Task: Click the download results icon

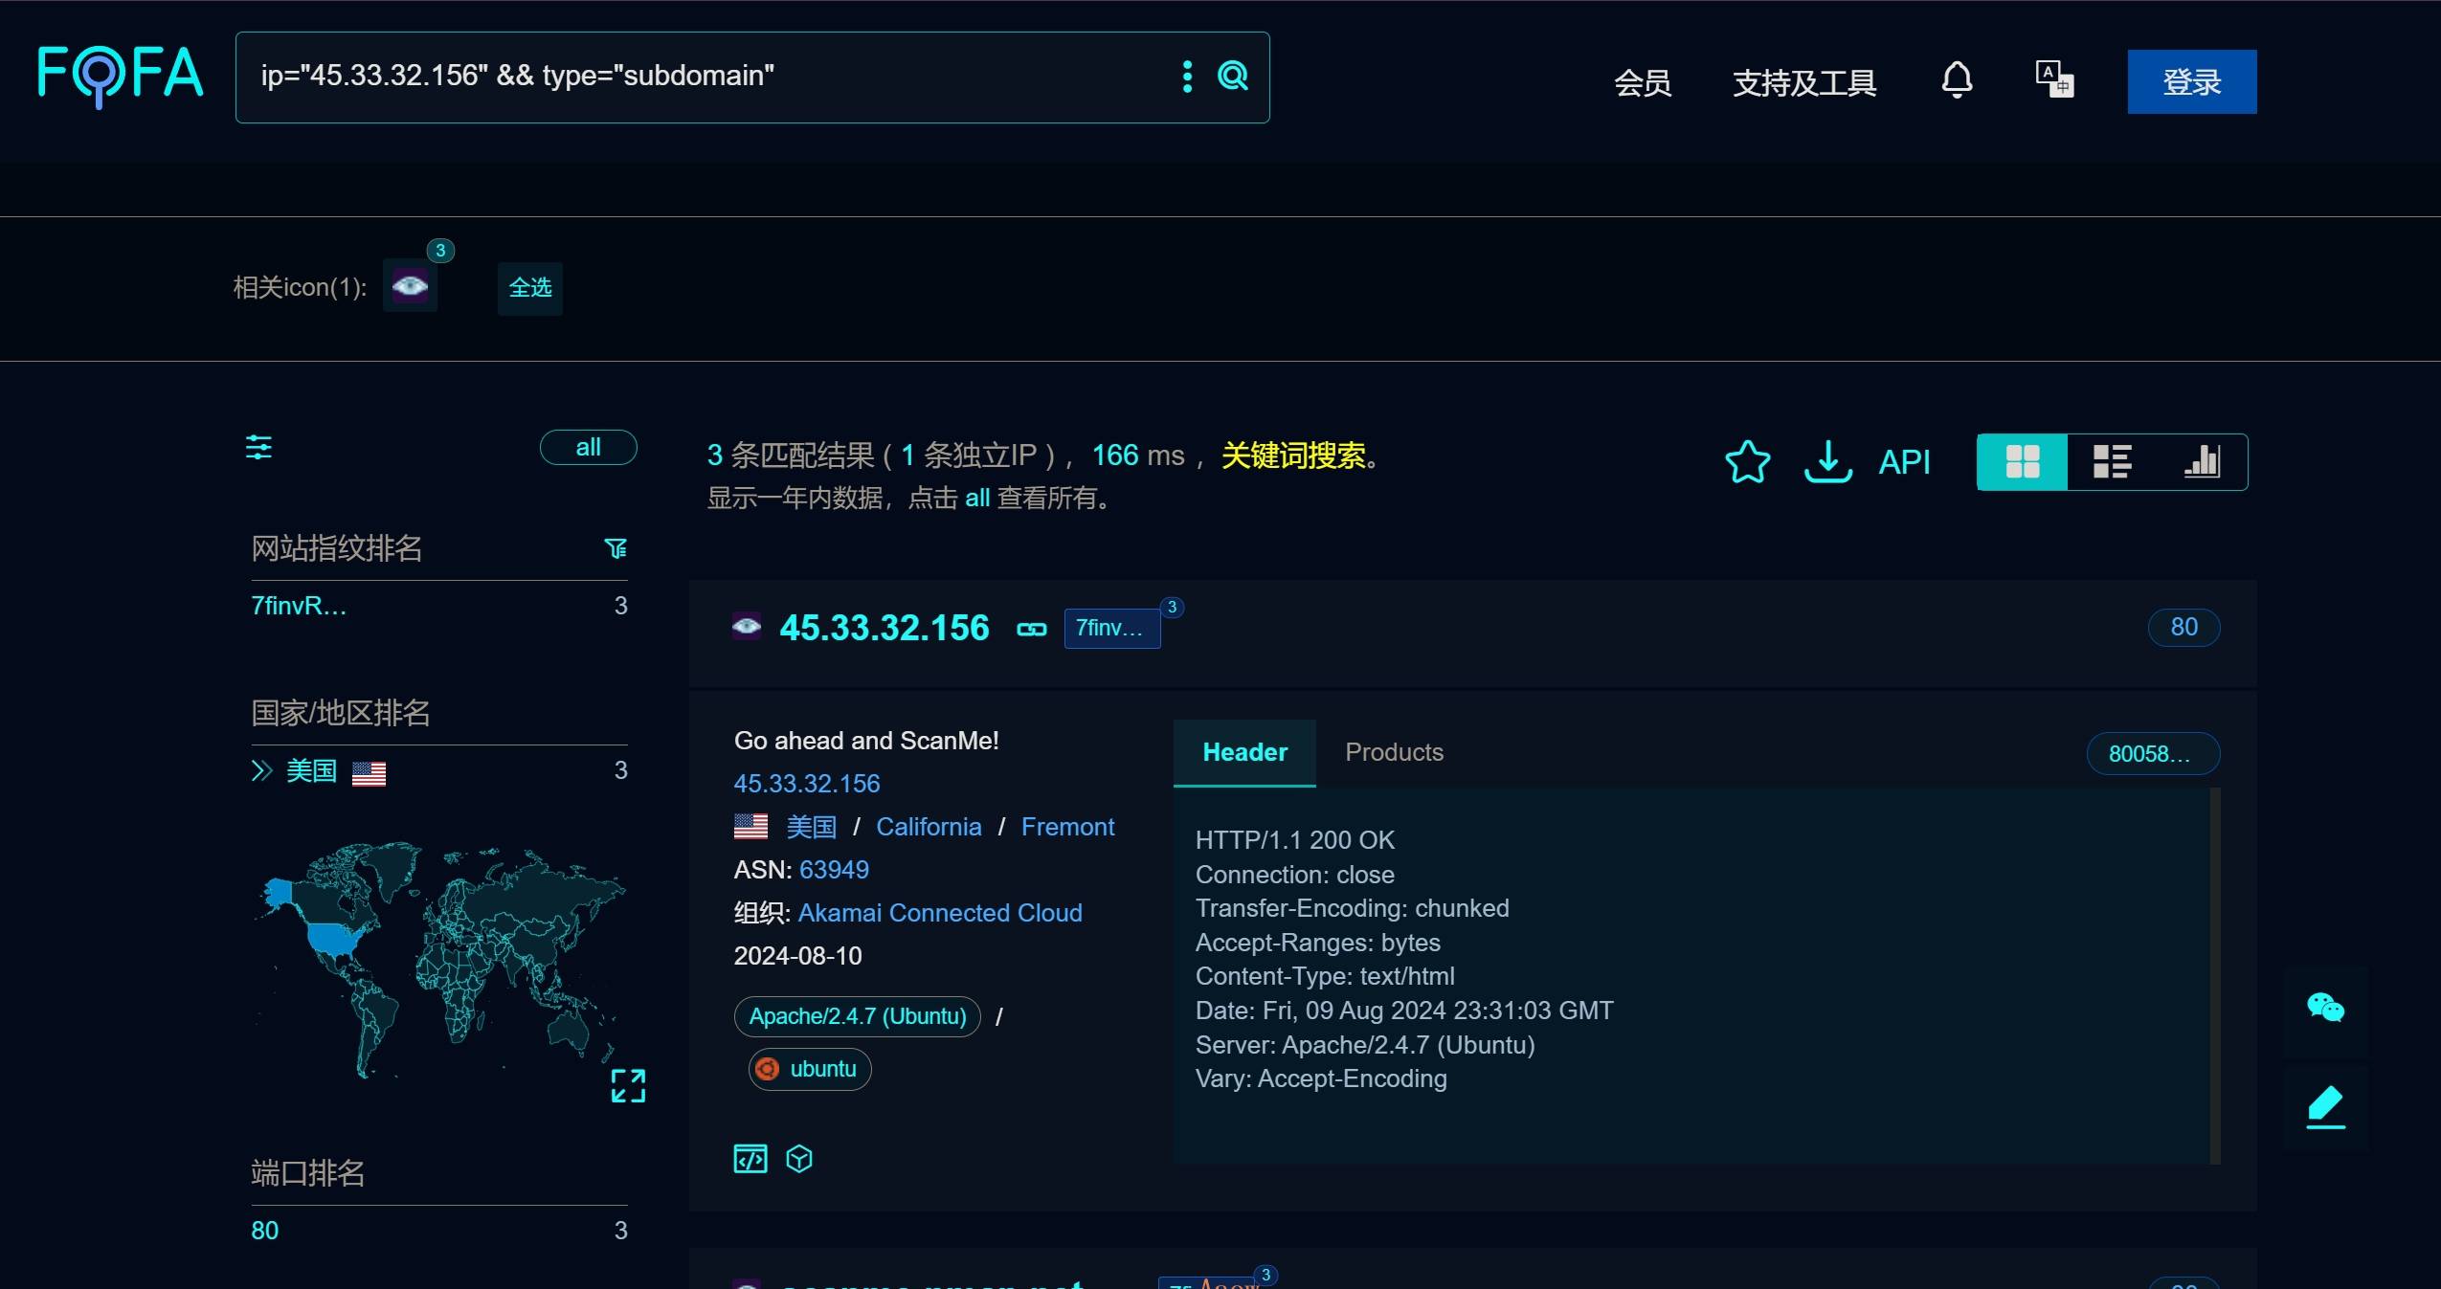Action: point(1827,462)
